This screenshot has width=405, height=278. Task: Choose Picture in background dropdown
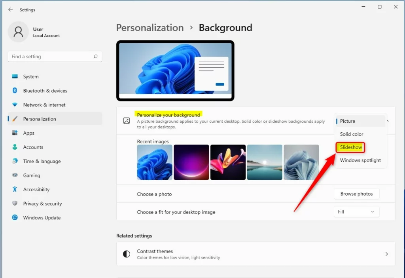pyautogui.click(x=360, y=121)
